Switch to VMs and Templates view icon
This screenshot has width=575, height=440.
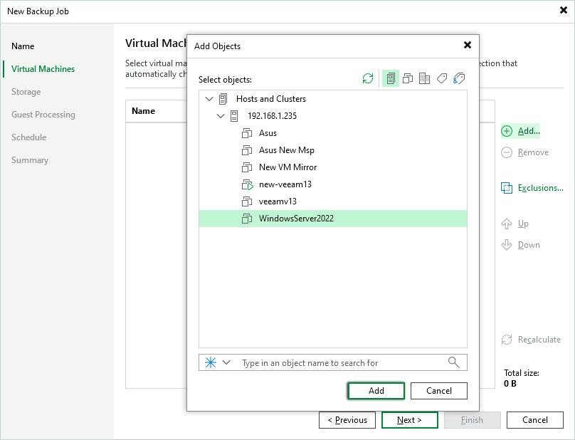tap(408, 79)
